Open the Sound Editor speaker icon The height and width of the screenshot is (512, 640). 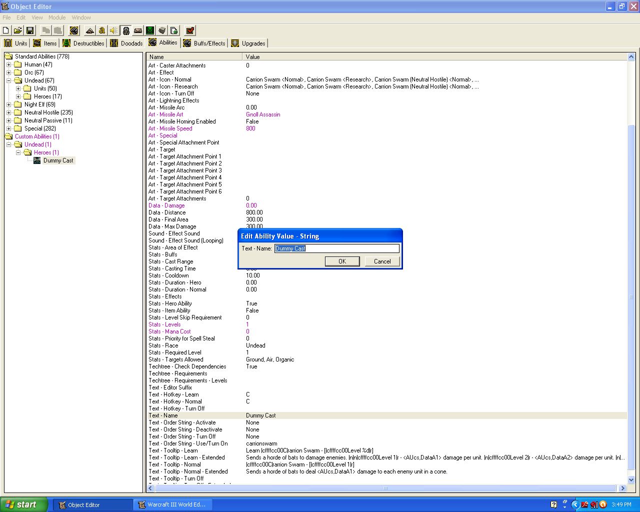pyautogui.click(x=114, y=30)
